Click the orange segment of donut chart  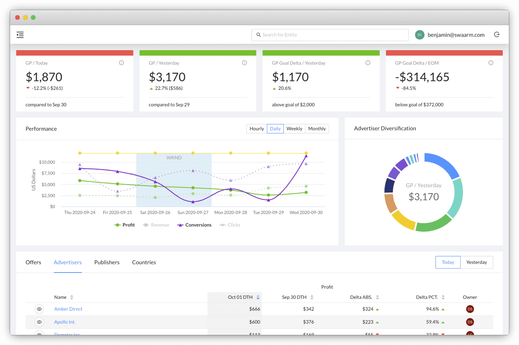(390, 204)
